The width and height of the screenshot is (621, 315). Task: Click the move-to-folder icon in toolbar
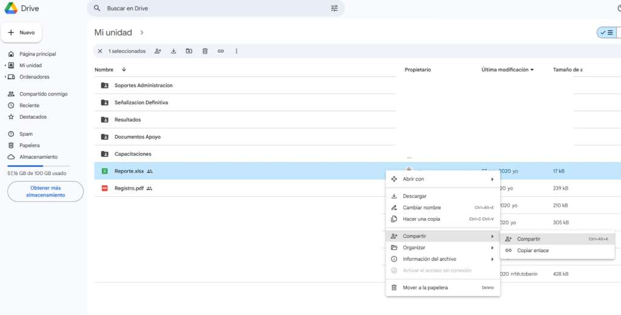[189, 51]
